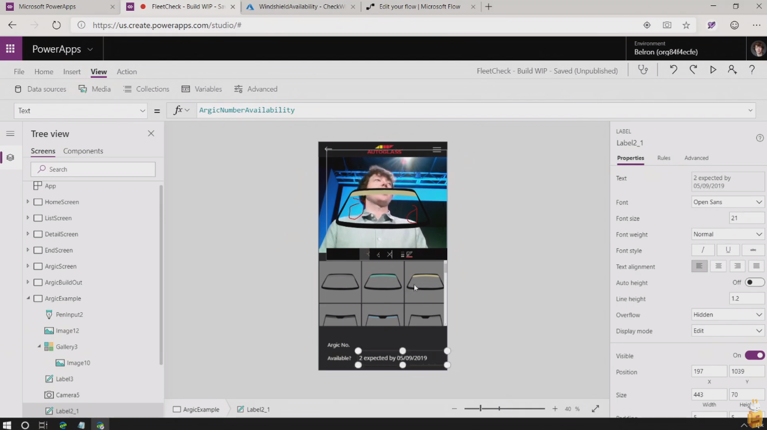
Task: Expand the HomeScreen tree node
Action: click(x=27, y=202)
